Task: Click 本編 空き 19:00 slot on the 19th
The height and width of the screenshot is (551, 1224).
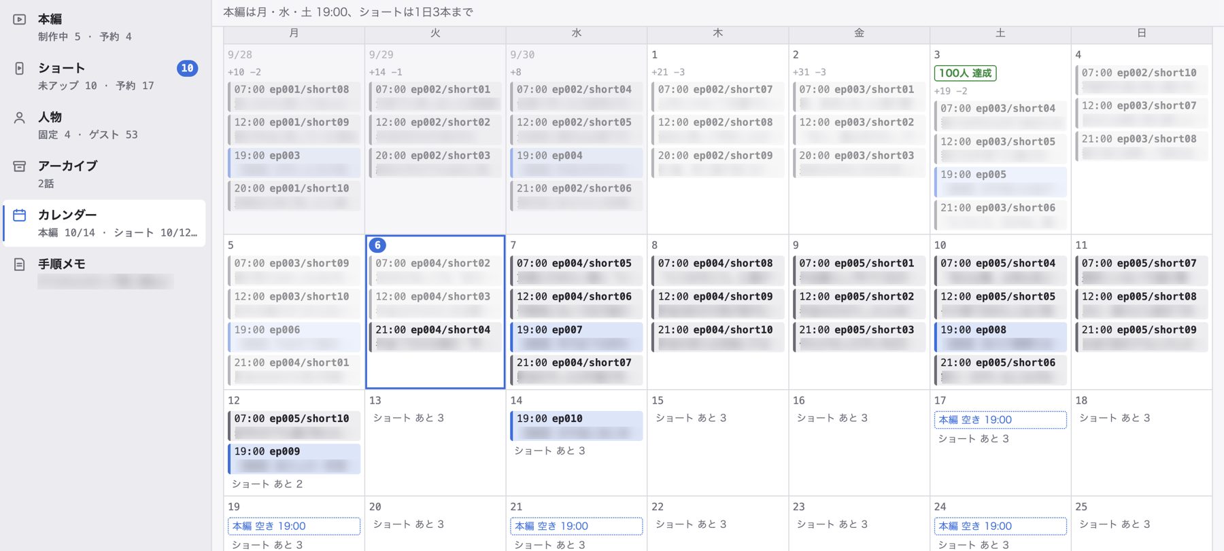Action: pos(294,526)
